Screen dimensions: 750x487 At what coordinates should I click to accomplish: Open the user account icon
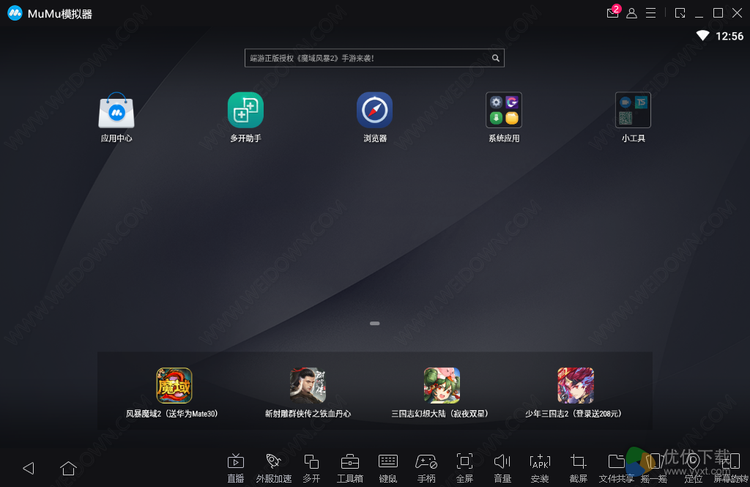coord(632,13)
